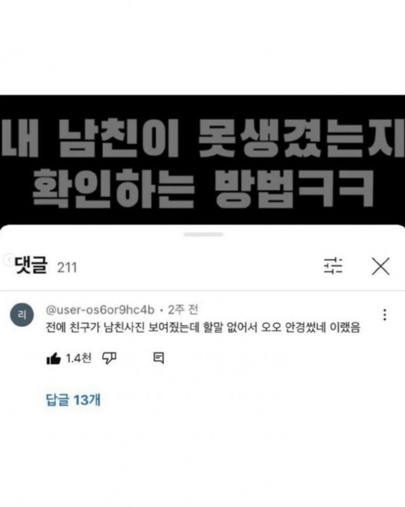This screenshot has height=507, width=405.
Task: Open @user-os6or9hc4b profile link
Action: 100,310
